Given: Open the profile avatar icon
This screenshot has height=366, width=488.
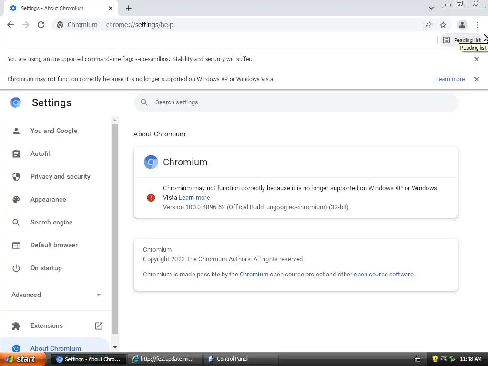Looking at the screenshot, I should [x=462, y=25].
